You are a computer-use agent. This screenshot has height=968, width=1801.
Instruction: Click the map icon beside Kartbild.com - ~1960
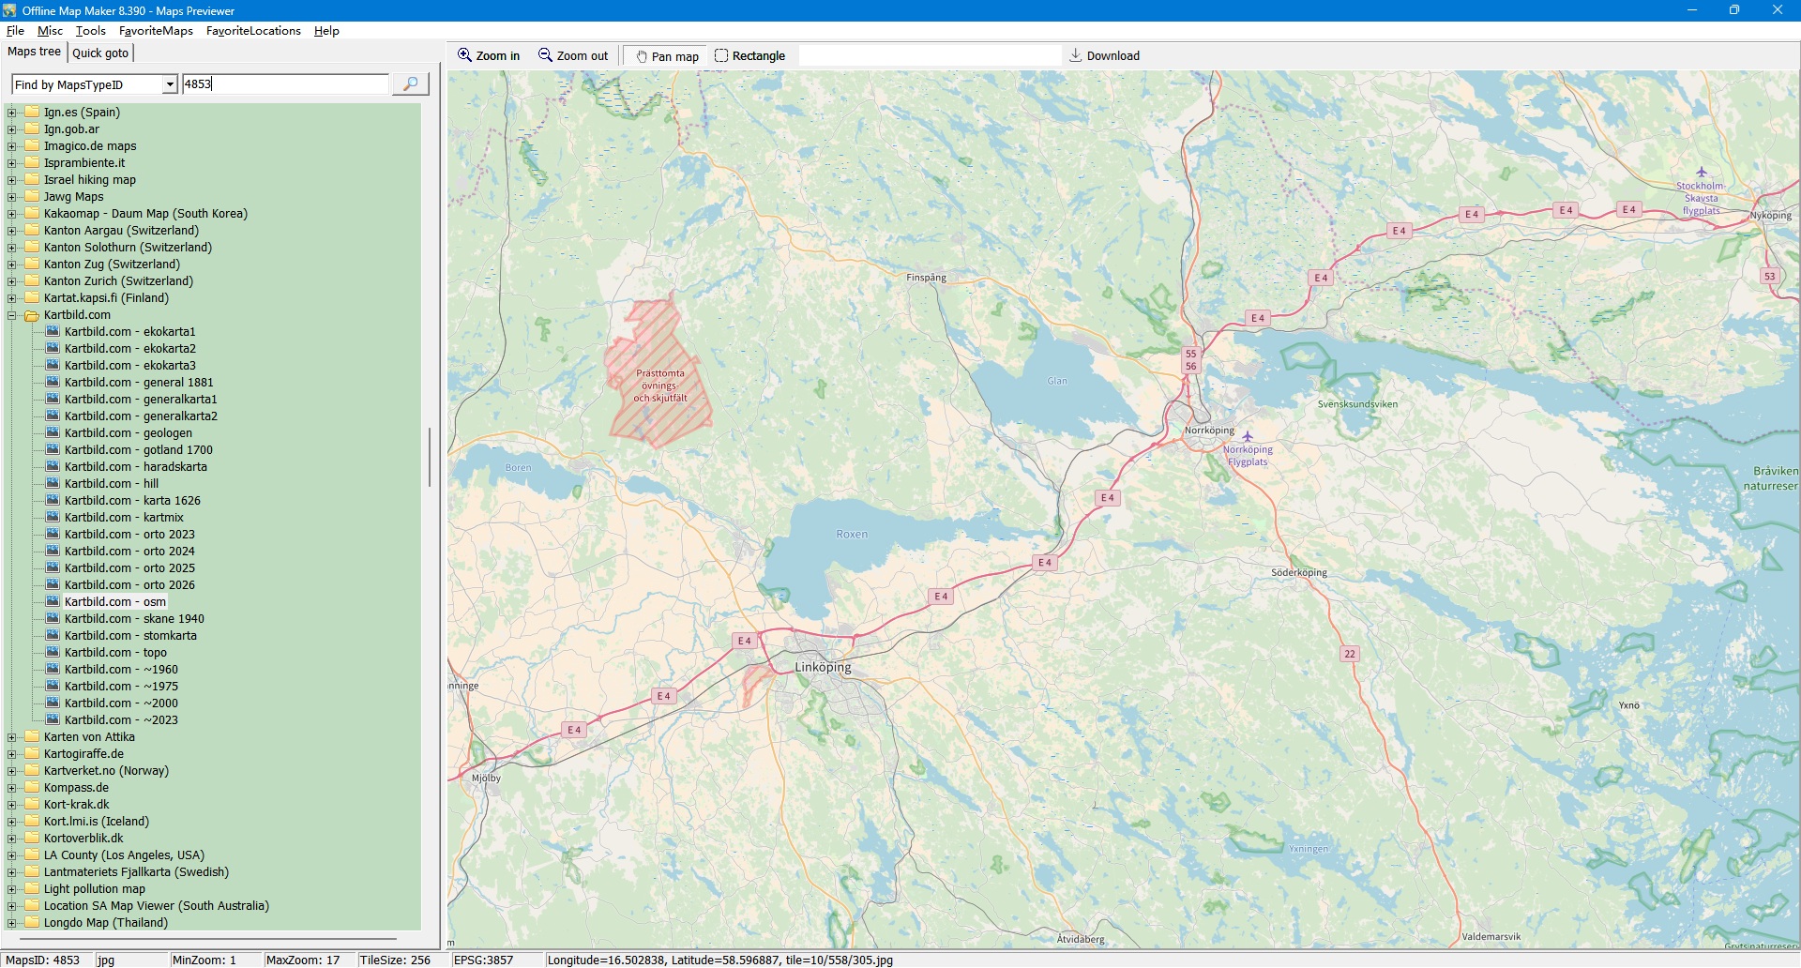coord(53,669)
